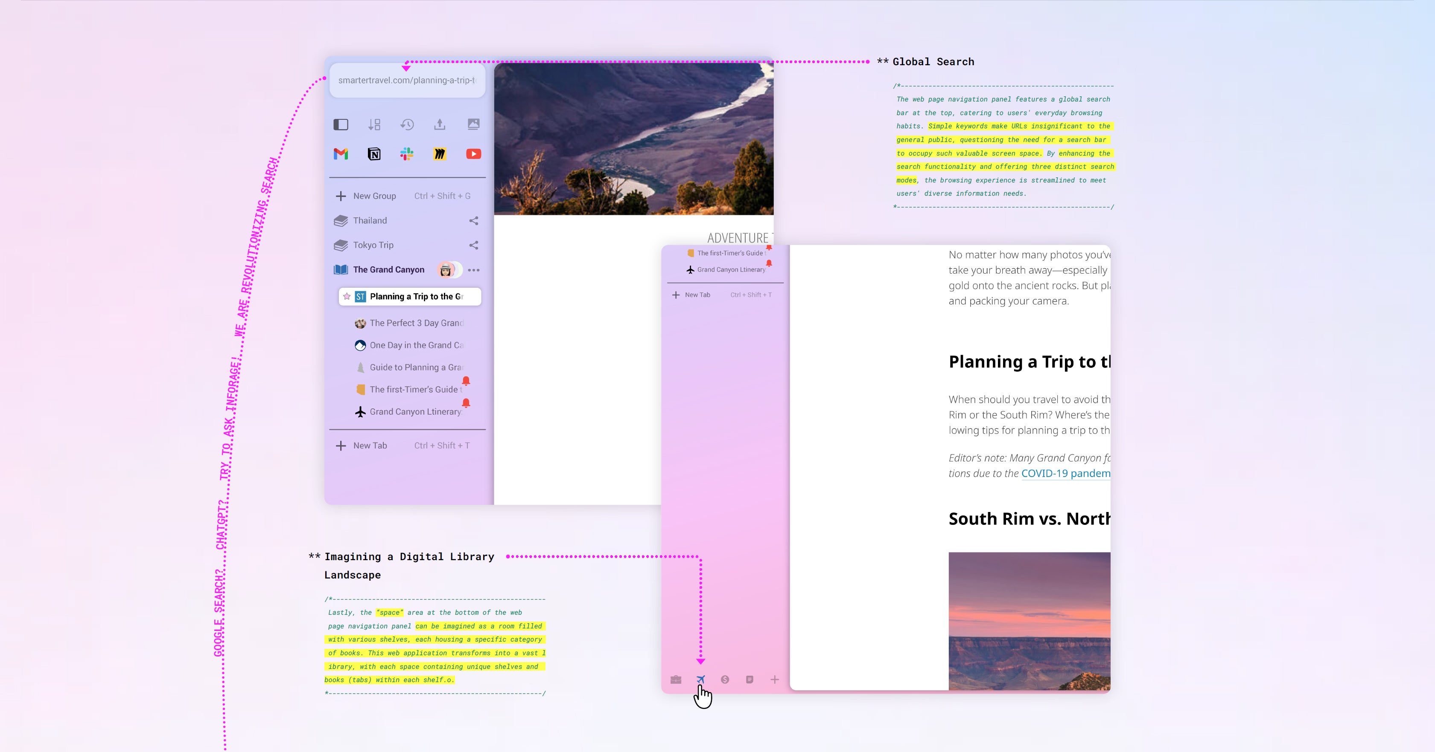The height and width of the screenshot is (752, 1435).
Task: Open the YouTube shortcut
Action: coord(473,154)
